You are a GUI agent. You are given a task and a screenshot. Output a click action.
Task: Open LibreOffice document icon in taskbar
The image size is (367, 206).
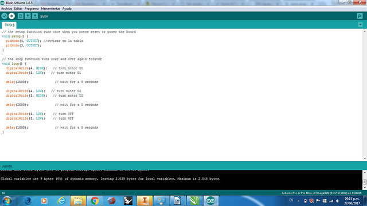[x=178, y=201]
